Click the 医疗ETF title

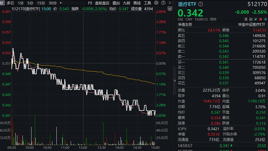[x=187, y=4]
